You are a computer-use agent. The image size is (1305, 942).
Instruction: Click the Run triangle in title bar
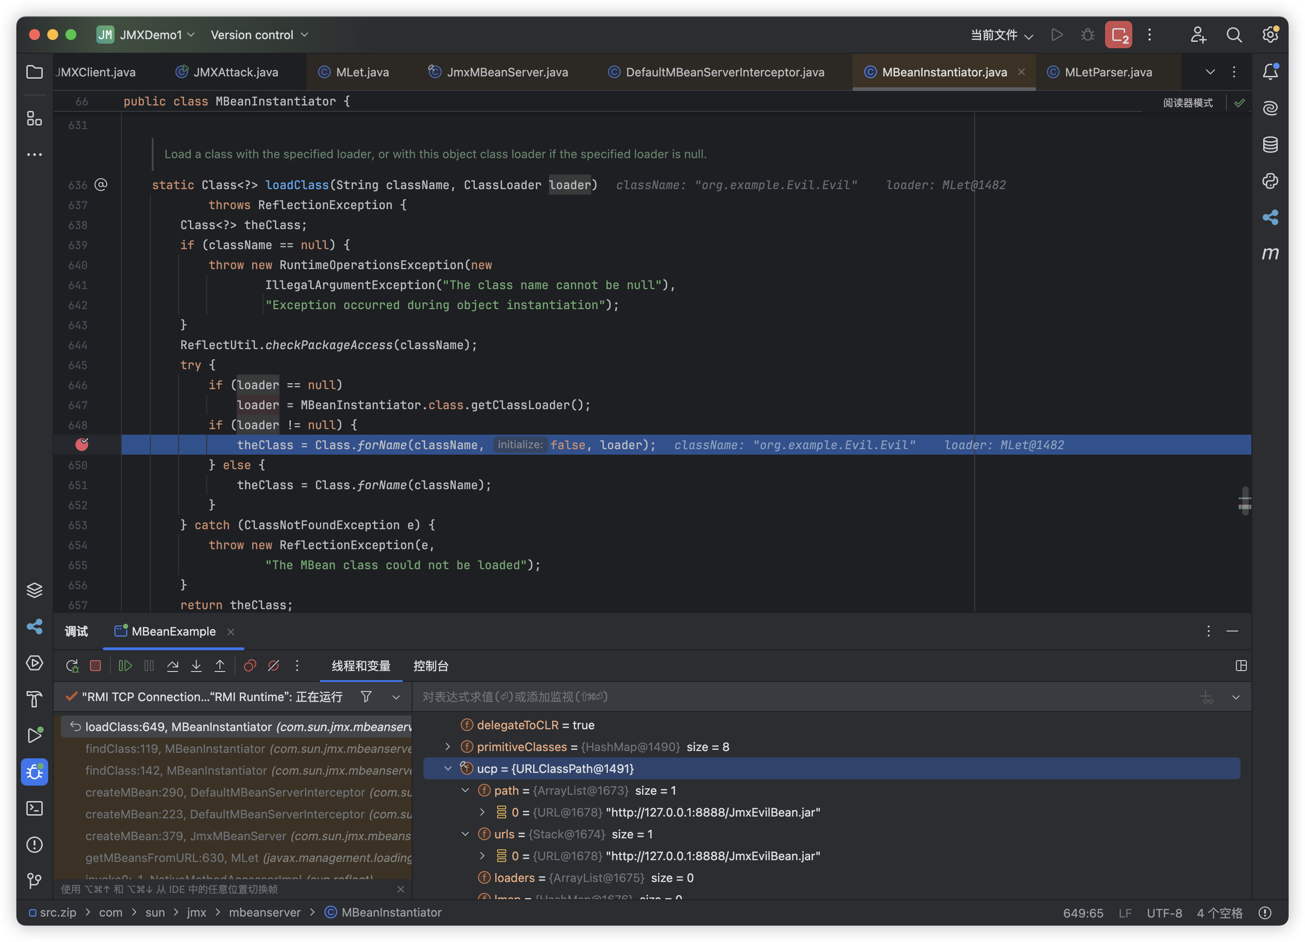(1056, 35)
